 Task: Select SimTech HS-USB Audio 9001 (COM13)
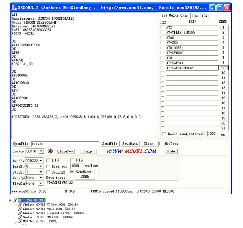tap(49, 209)
